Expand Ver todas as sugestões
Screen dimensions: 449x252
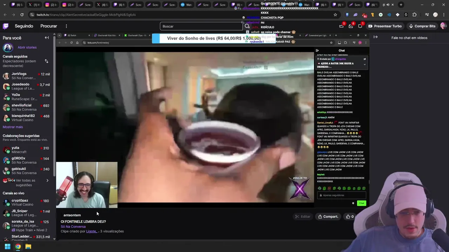(x=26, y=183)
